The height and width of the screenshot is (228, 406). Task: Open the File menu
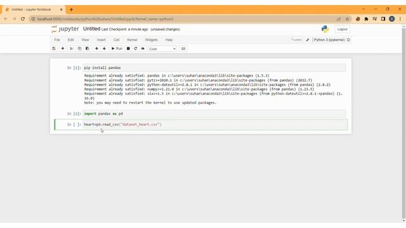[57, 40]
